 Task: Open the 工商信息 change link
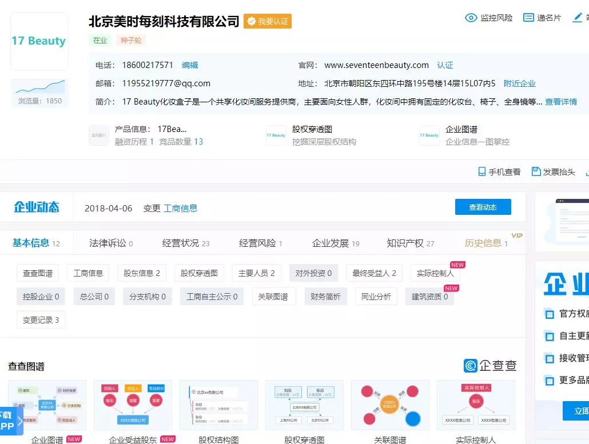click(x=180, y=209)
